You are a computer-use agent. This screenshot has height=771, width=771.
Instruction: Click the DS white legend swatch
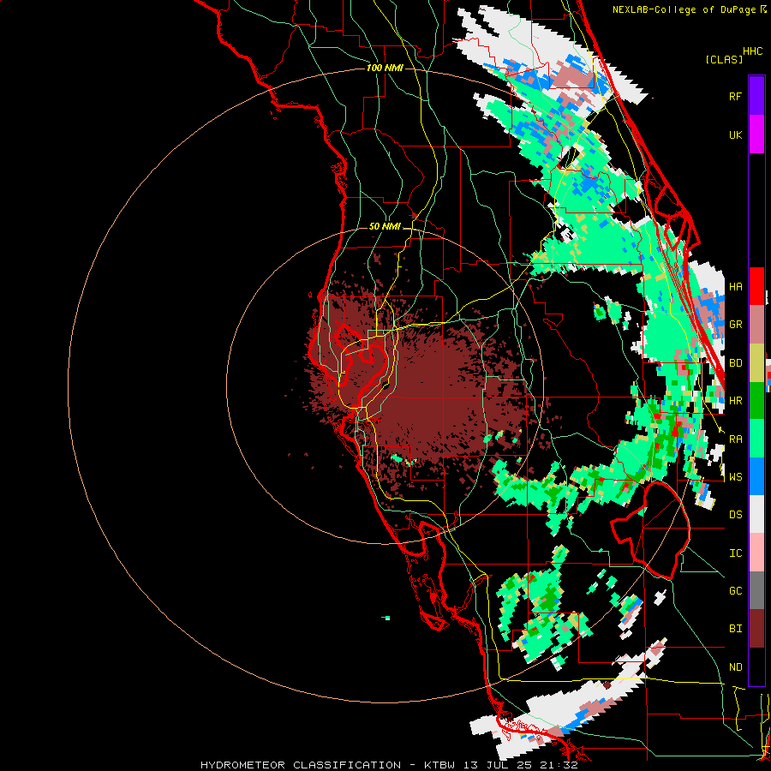coord(756,514)
